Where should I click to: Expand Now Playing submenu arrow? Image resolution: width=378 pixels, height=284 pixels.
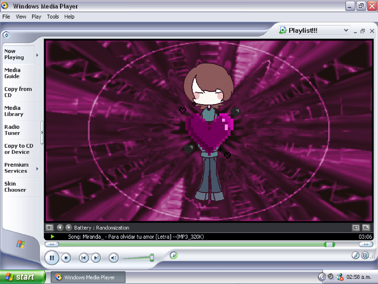click(x=37, y=55)
